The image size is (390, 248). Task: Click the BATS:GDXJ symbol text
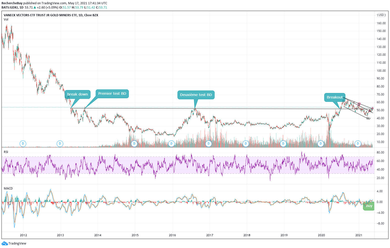9,7
